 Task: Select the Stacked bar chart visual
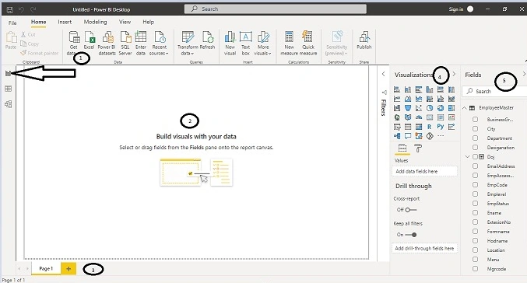[x=397, y=89]
